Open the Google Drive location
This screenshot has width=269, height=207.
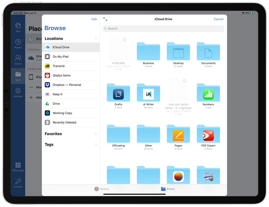click(71, 103)
